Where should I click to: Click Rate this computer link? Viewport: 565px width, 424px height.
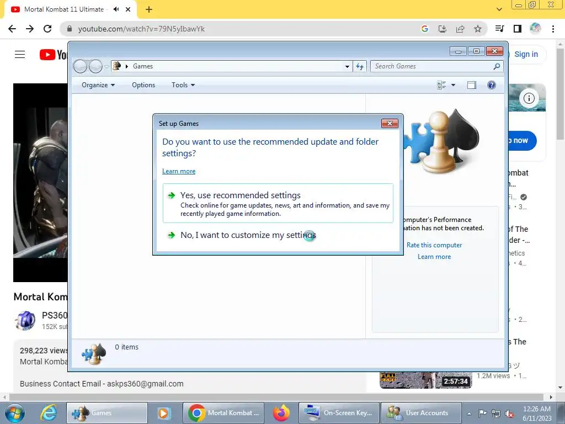point(434,245)
